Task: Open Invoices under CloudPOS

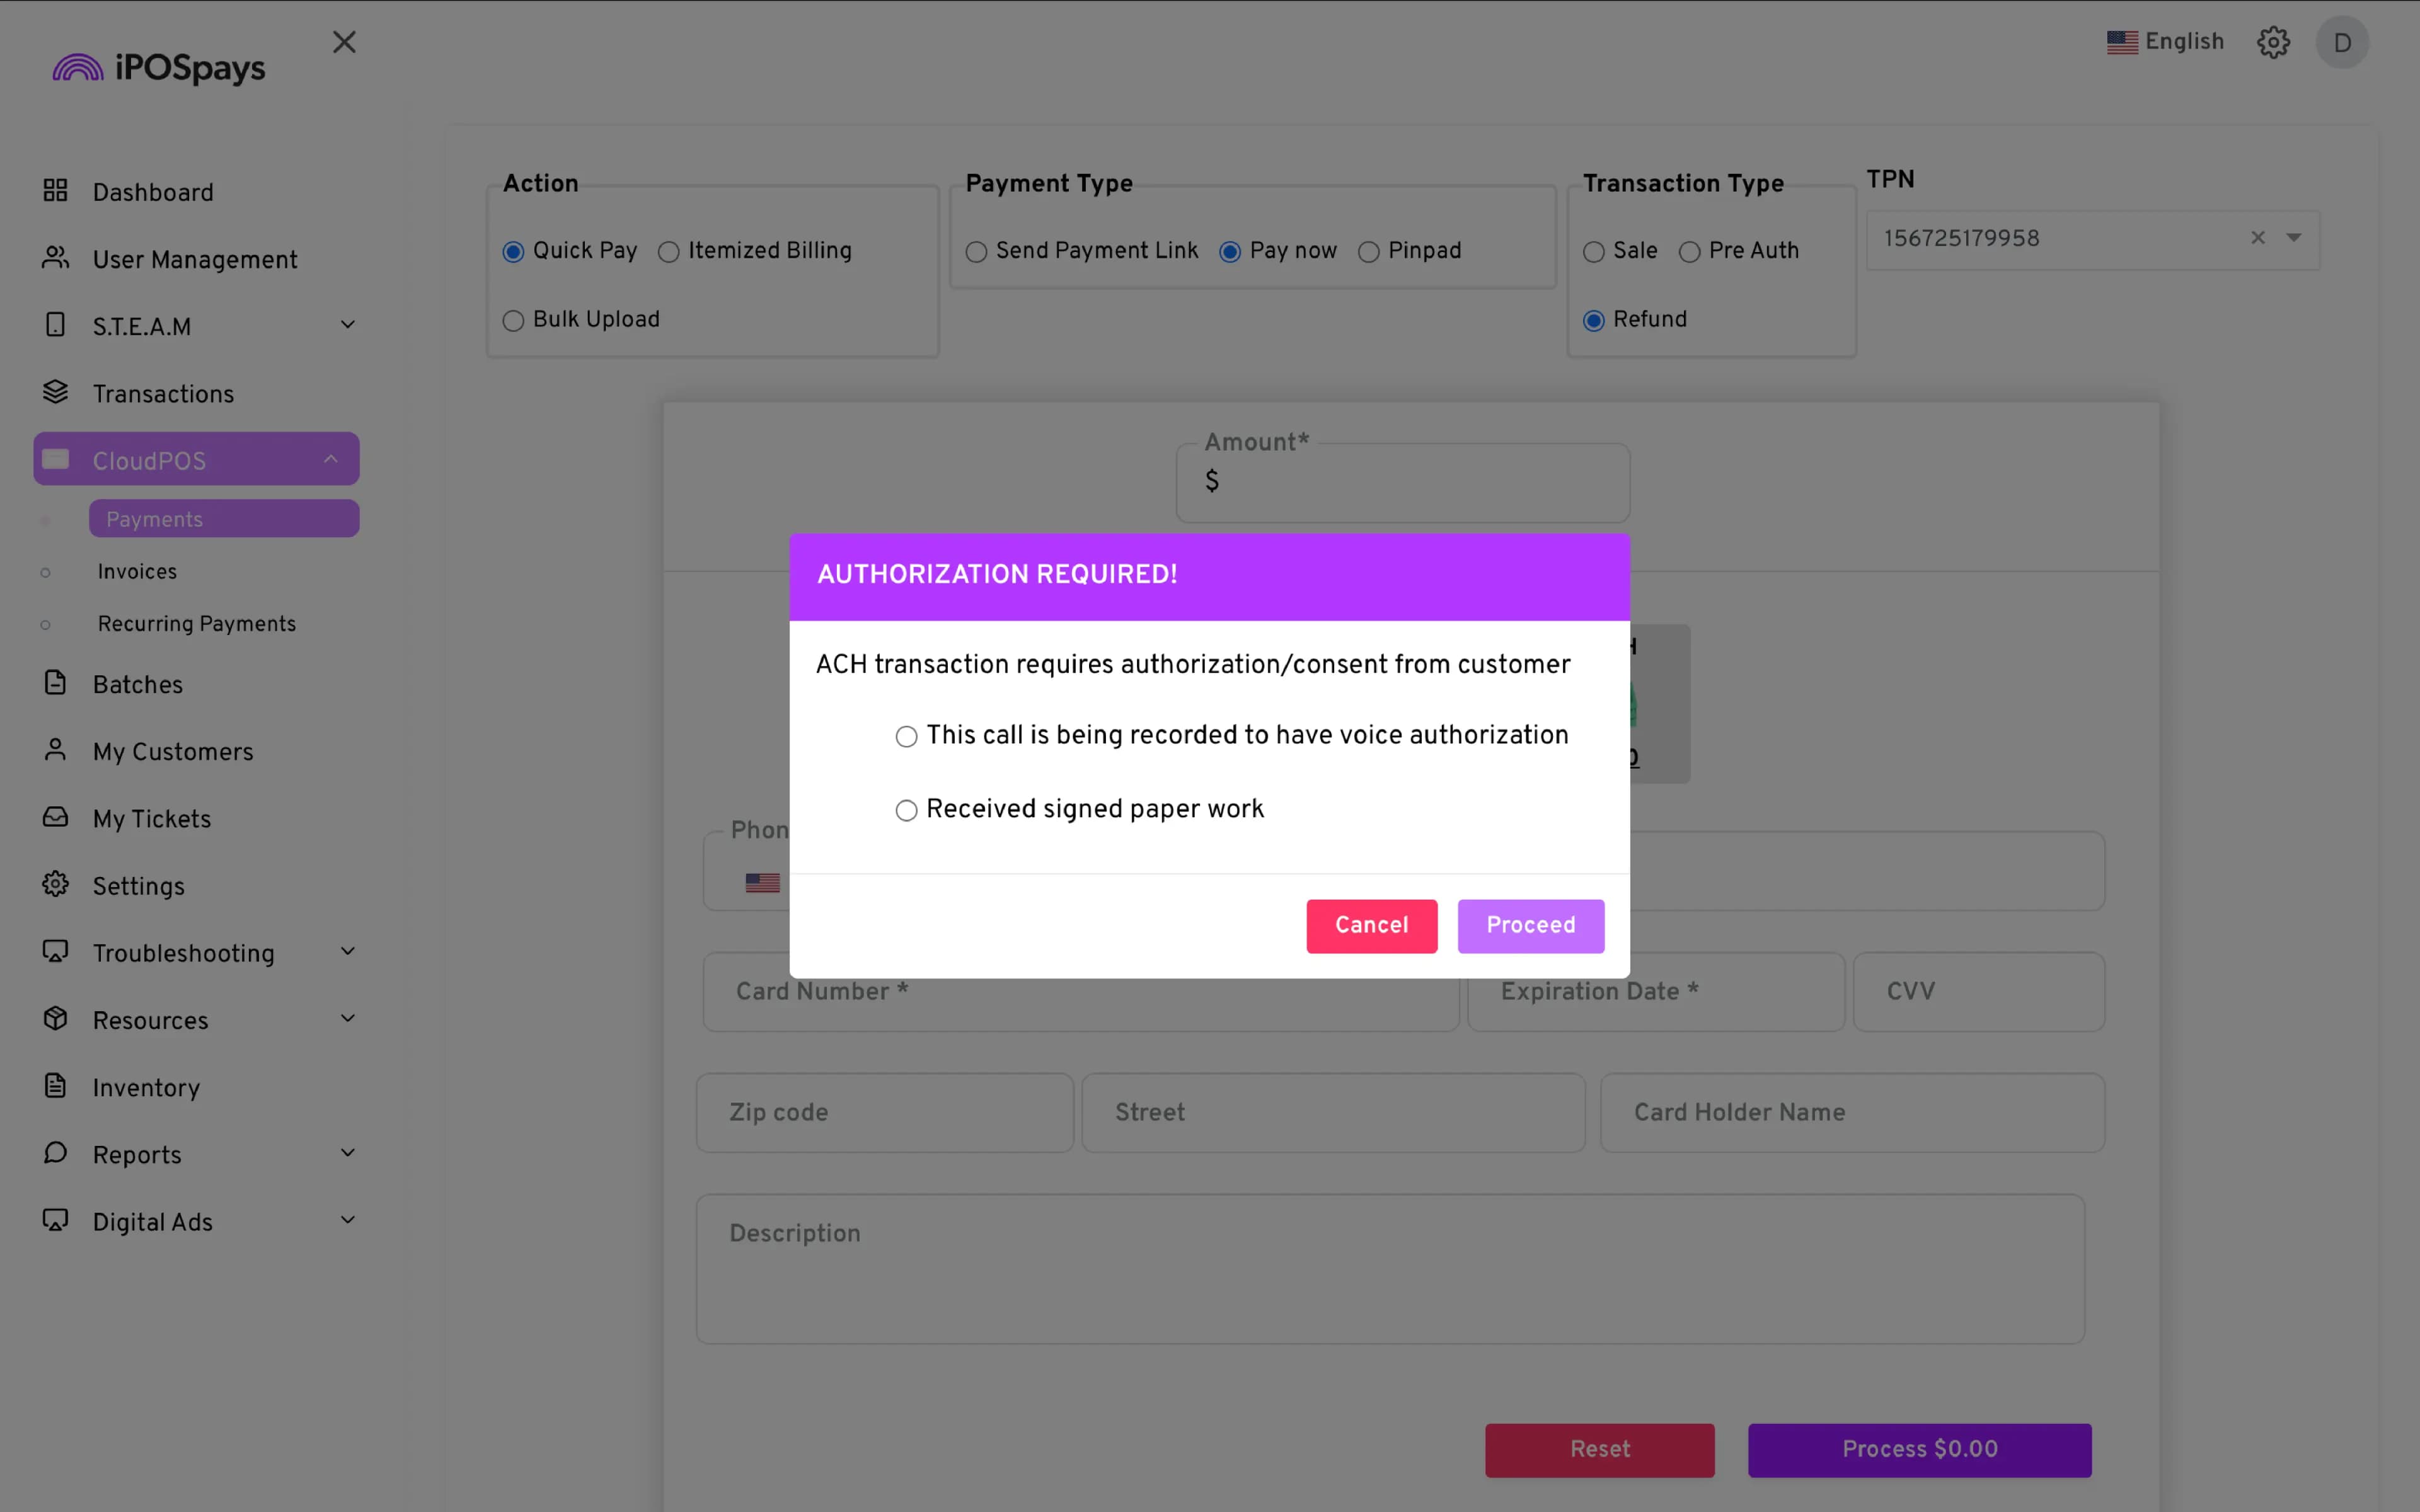Action: tap(137, 571)
